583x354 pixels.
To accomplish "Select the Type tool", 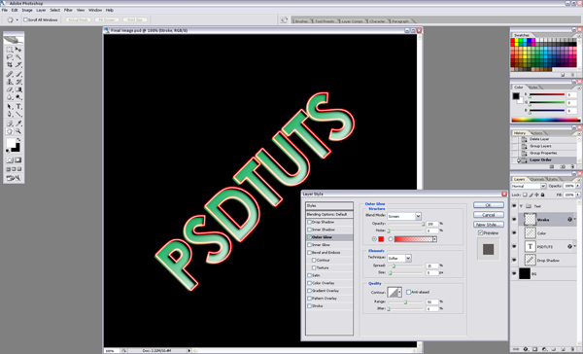I will pyautogui.click(x=18, y=107).
